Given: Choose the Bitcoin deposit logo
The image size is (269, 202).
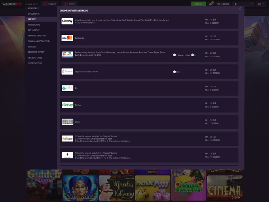Looking at the screenshot, I should pos(67,138).
